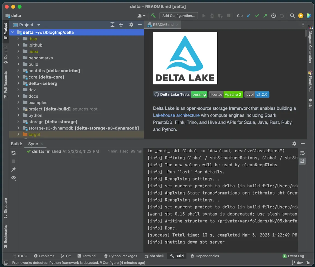Open Project panel settings gear
315x267 pixels.
131,25
